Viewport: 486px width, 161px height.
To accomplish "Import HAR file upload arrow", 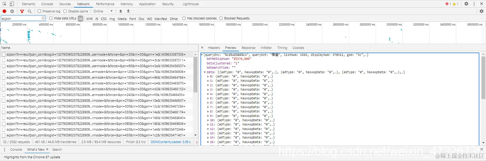I will (x=121, y=11).
